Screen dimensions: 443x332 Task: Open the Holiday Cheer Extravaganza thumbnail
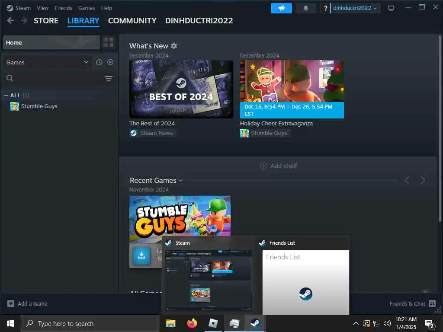[292, 89]
